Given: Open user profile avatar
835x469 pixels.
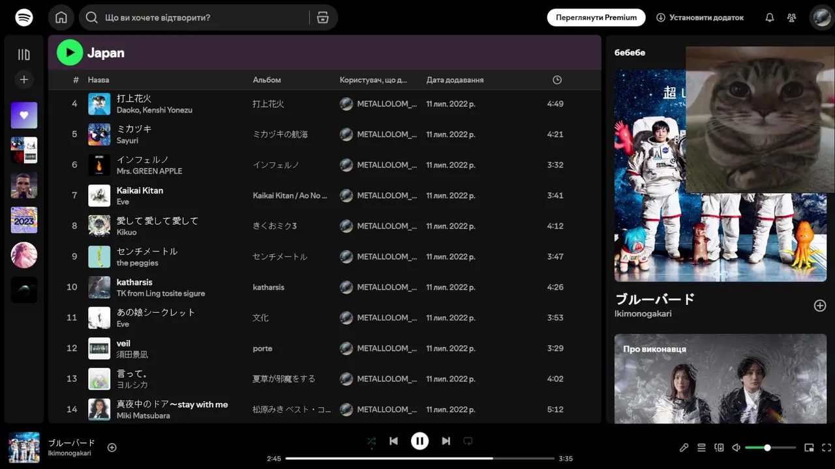Looking at the screenshot, I should coord(821,18).
